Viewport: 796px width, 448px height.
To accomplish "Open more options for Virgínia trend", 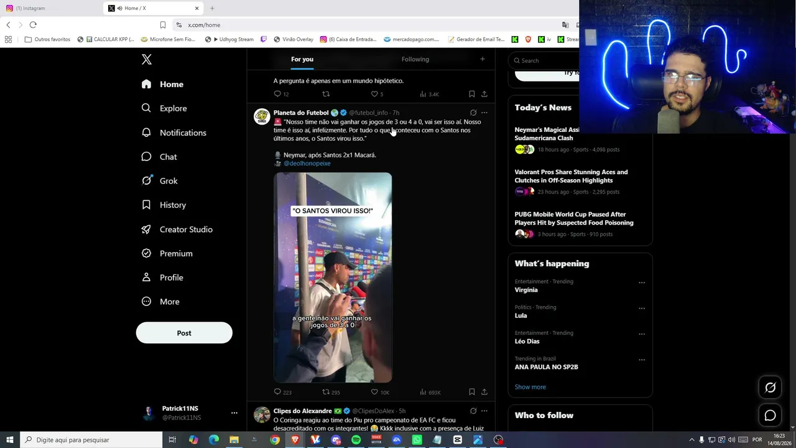I will coord(642,282).
